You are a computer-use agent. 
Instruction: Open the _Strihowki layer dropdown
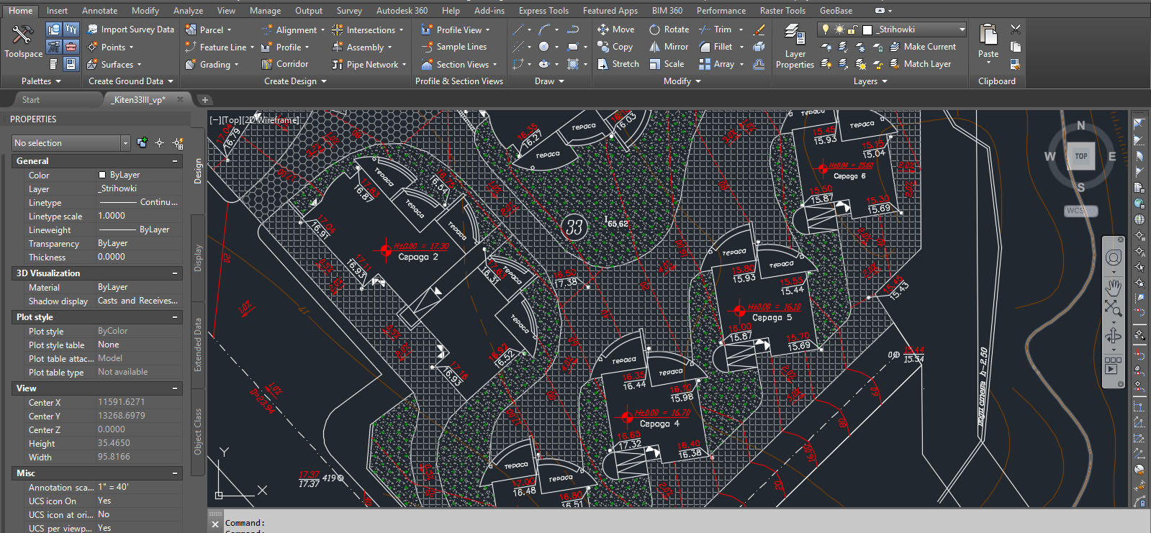(962, 29)
